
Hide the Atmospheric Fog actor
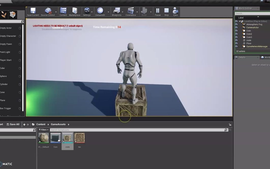pyautogui.click(x=236, y=24)
